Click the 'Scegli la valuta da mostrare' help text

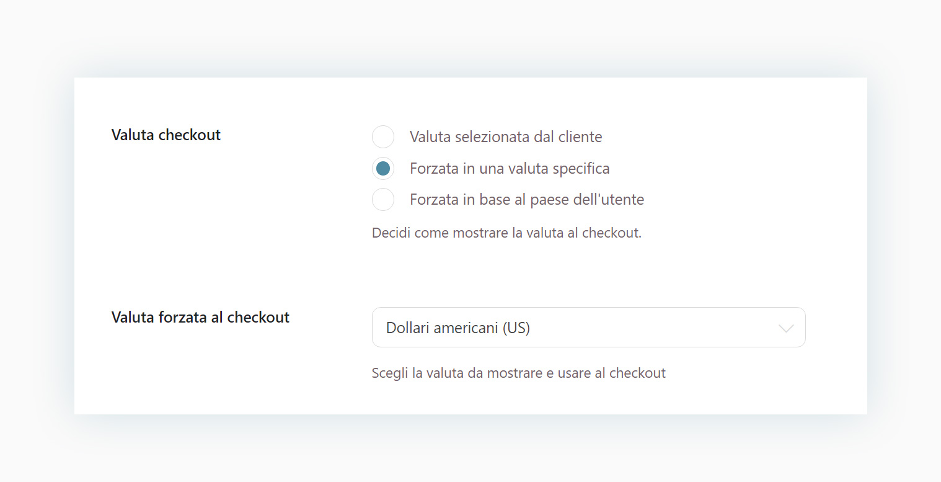click(519, 373)
